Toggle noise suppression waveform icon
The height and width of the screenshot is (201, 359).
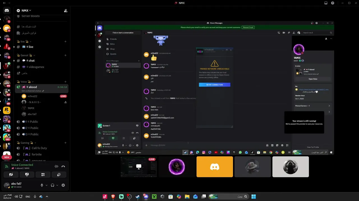[56, 166]
